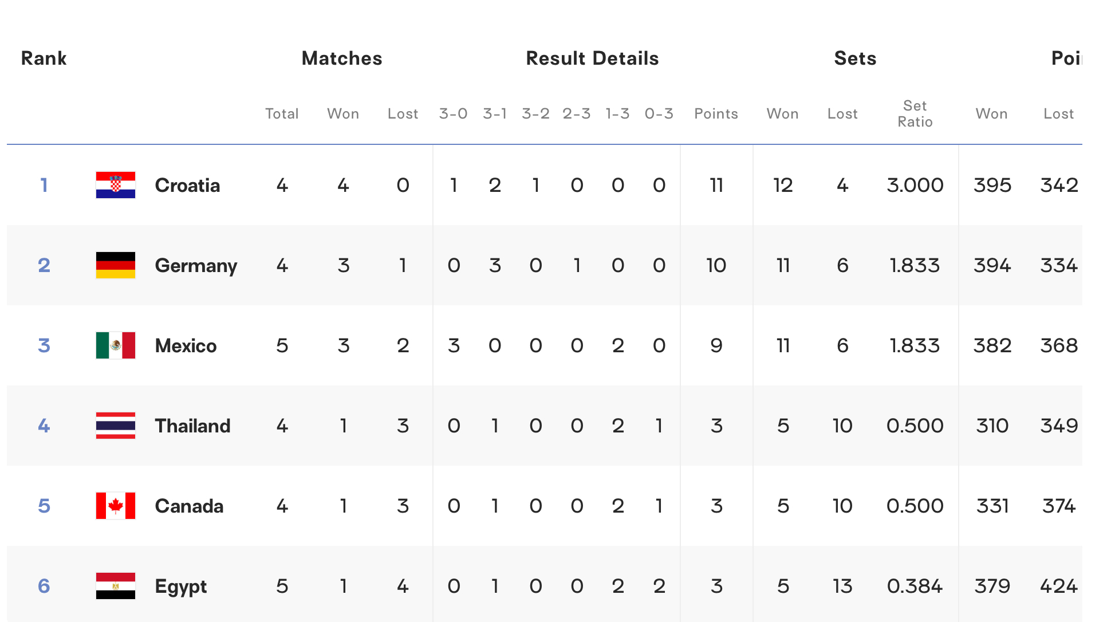The image size is (1115, 622).
Task: Select the Mexico team name
Action: (x=186, y=346)
